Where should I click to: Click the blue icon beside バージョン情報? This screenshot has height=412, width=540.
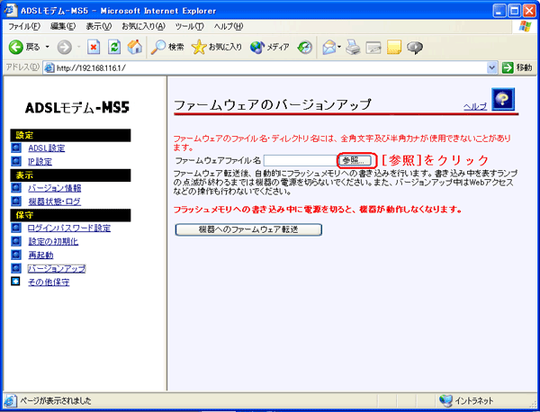[x=16, y=188]
